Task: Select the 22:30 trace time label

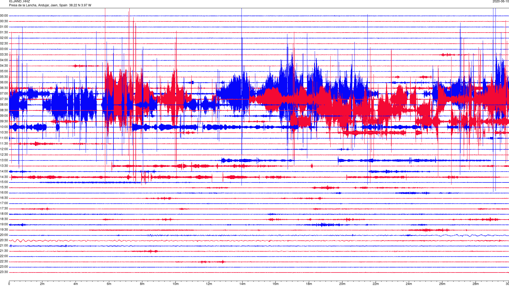Action: 4,262
